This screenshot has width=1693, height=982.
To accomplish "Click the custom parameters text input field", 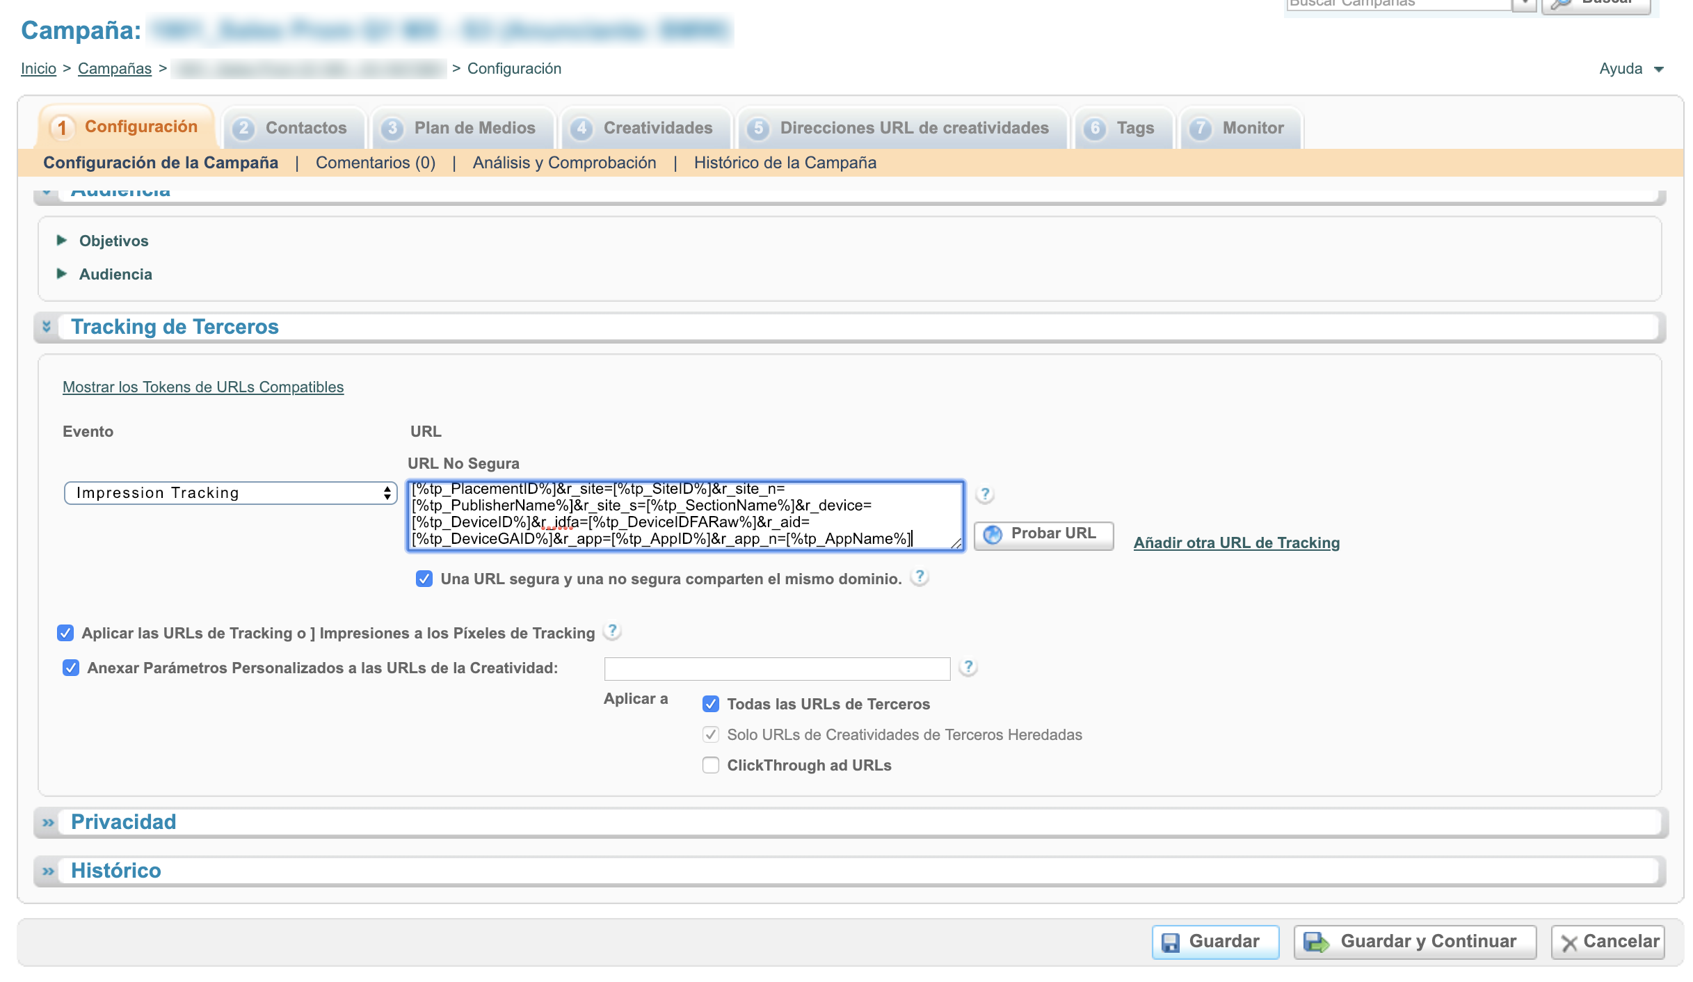I will coord(778,669).
